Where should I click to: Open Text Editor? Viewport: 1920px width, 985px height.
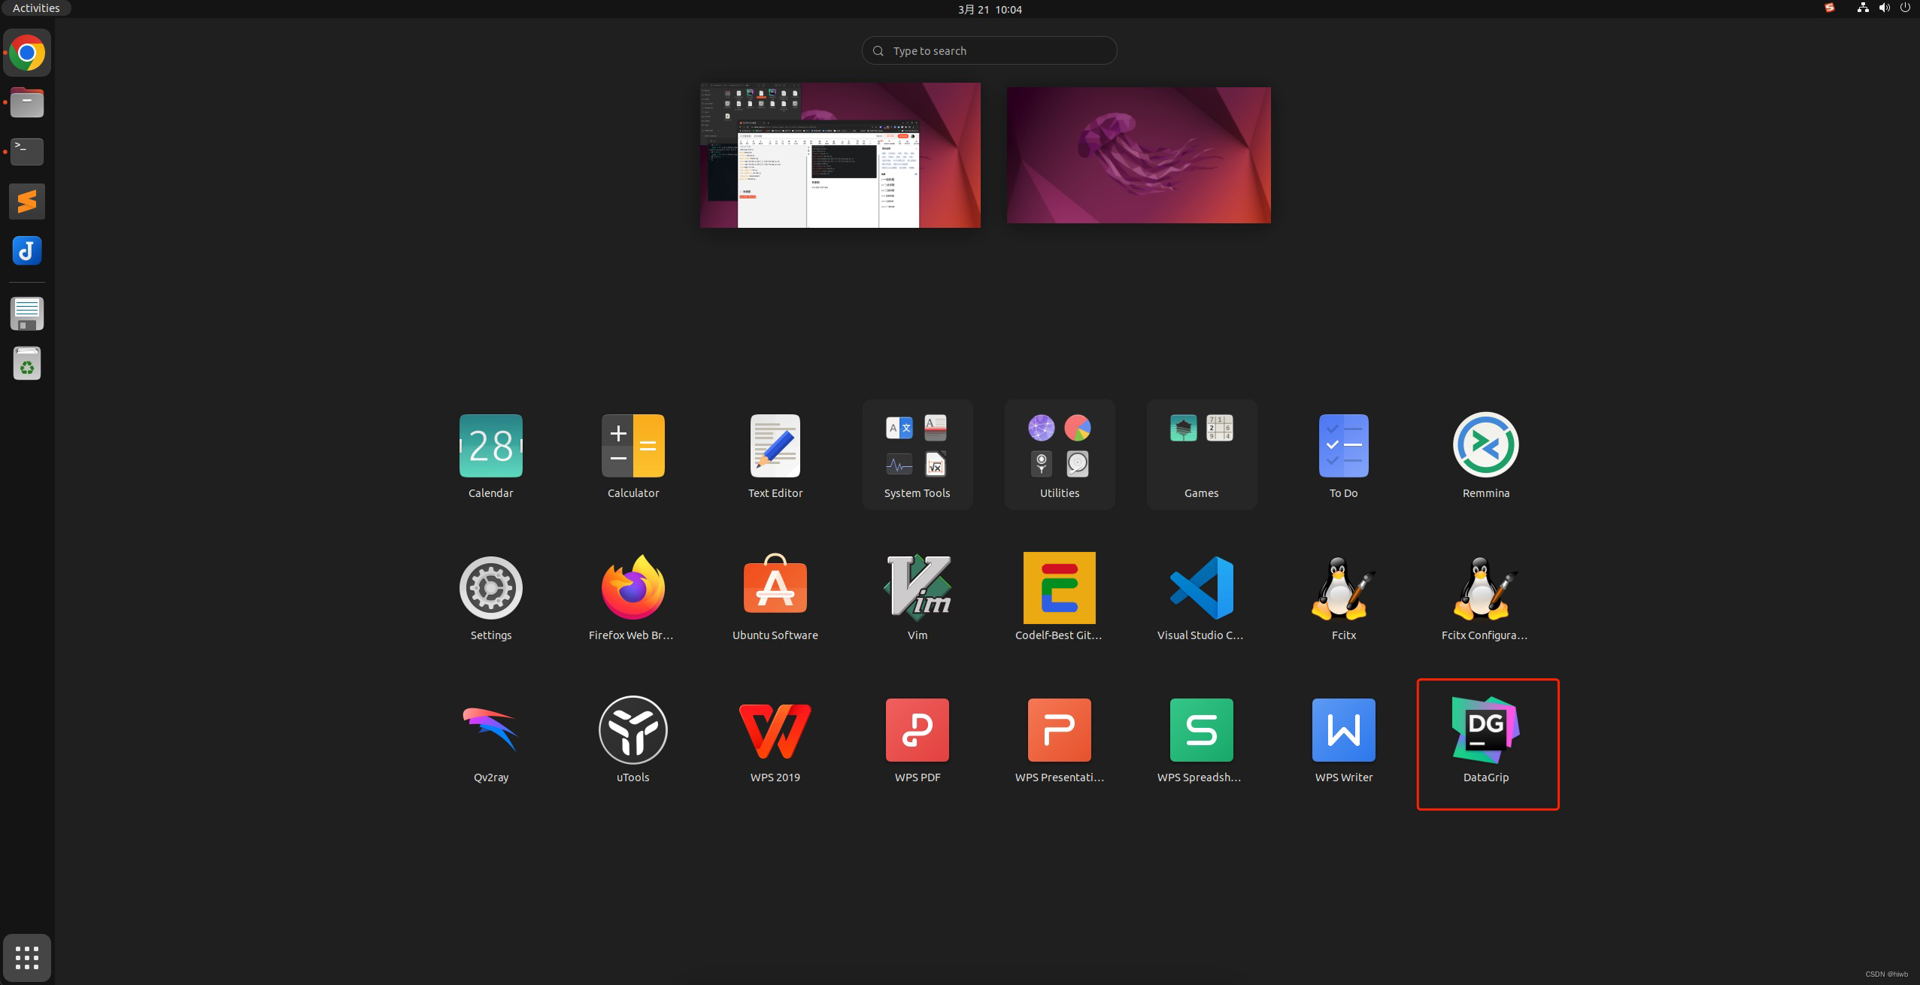(x=775, y=455)
